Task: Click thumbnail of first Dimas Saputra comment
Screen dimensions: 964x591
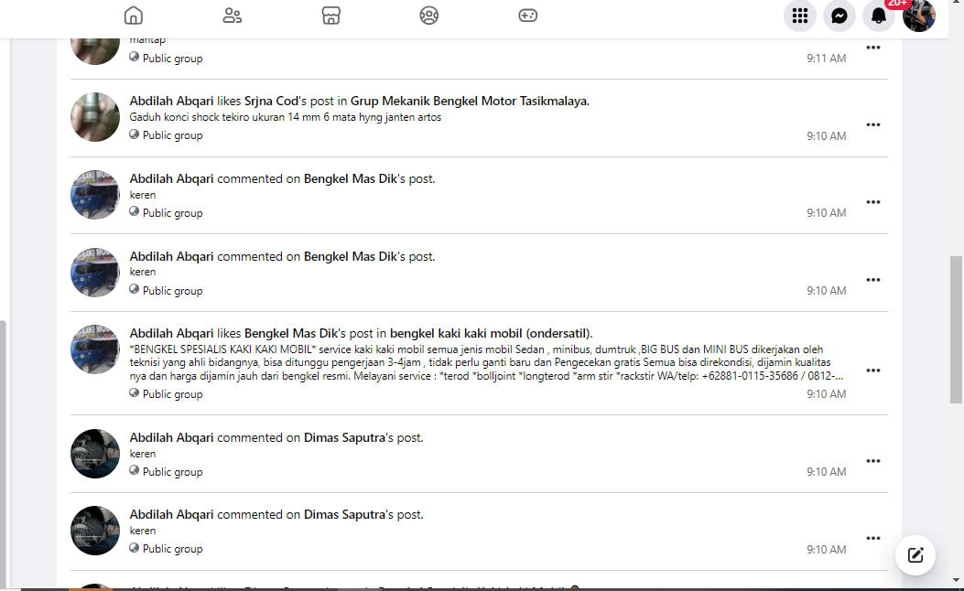Action: [94, 454]
